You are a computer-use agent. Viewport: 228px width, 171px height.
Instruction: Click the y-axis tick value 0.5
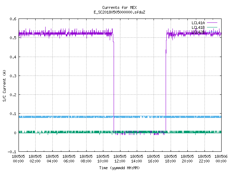(13, 38)
